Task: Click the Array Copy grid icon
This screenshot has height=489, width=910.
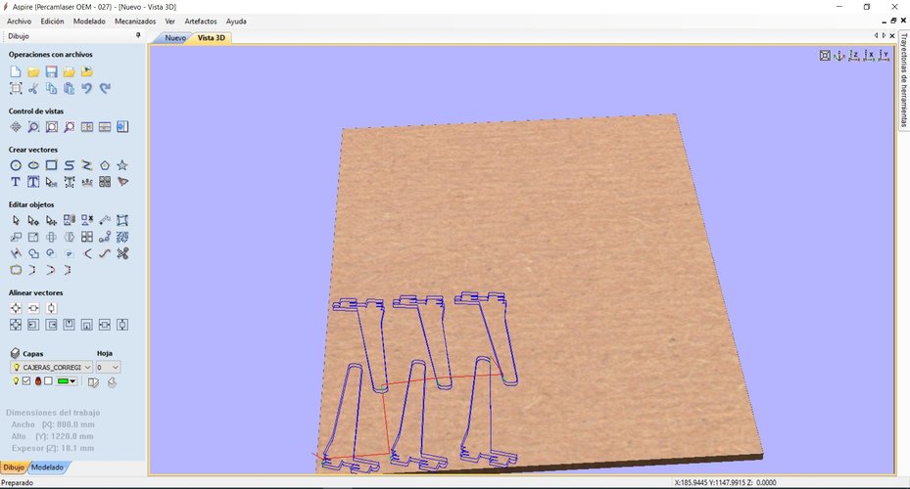Action: (x=86, y=237)
